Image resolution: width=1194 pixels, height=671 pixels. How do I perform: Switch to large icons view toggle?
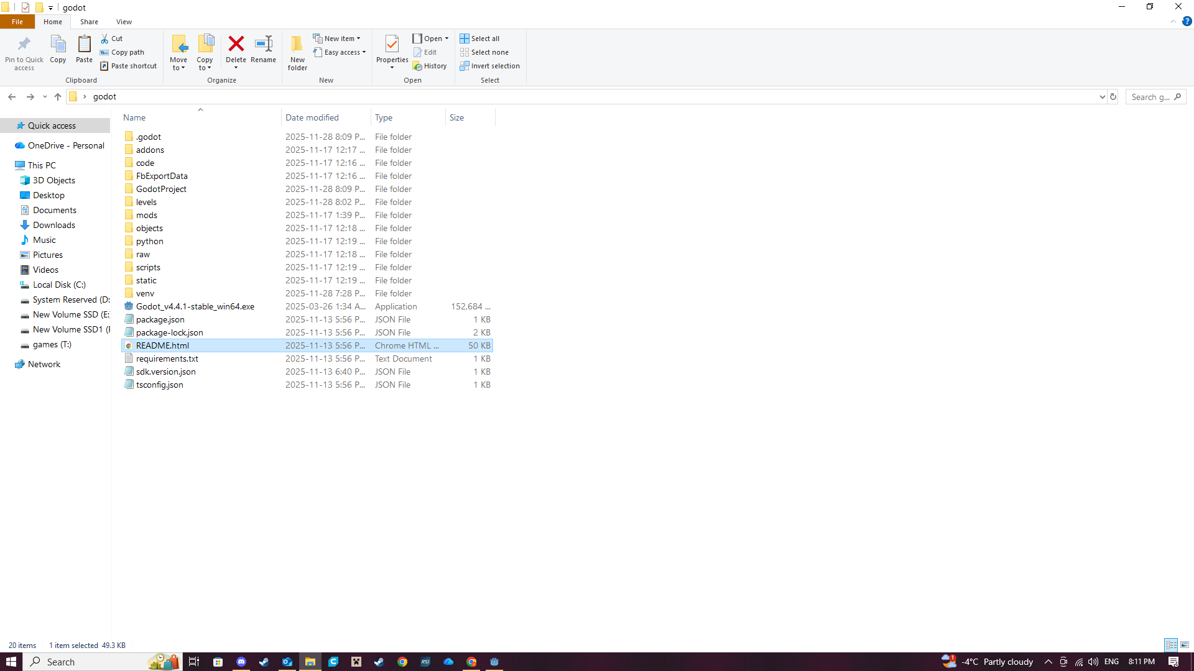tap(1185, 645)
